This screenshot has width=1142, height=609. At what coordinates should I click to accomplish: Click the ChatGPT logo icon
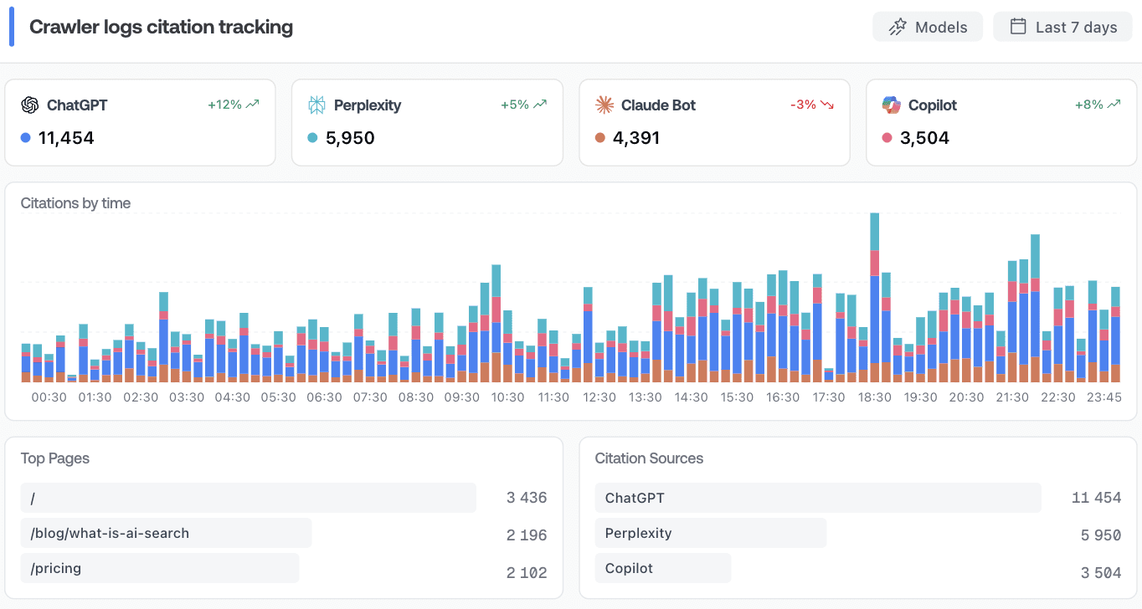point(30,105)
